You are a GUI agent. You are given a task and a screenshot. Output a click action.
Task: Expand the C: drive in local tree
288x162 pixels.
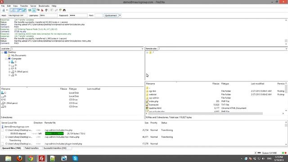coord(9,62)
